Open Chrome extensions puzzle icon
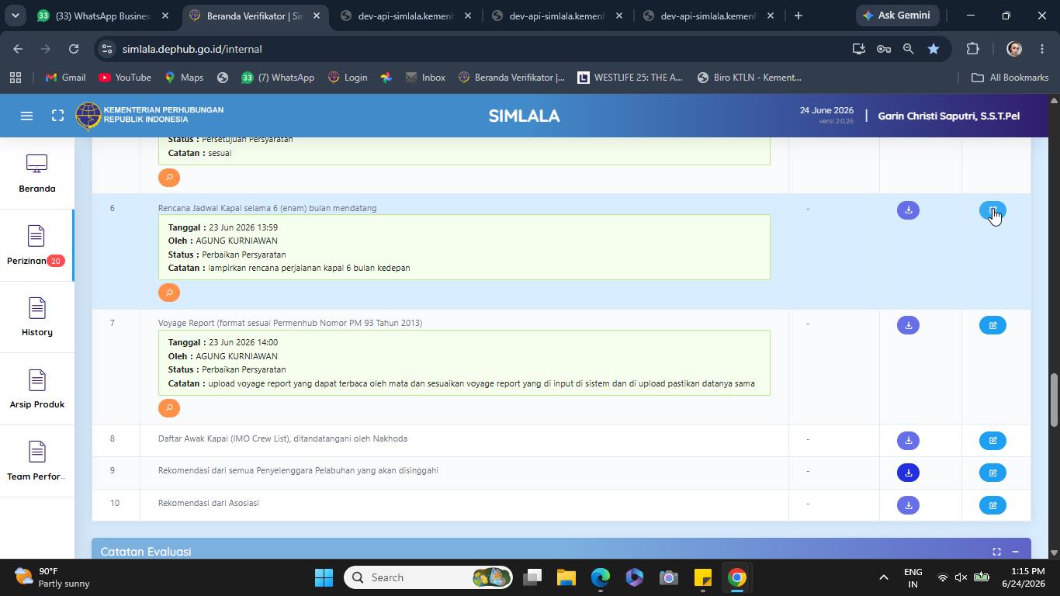The image size is (1060, 596). point(972,49)
